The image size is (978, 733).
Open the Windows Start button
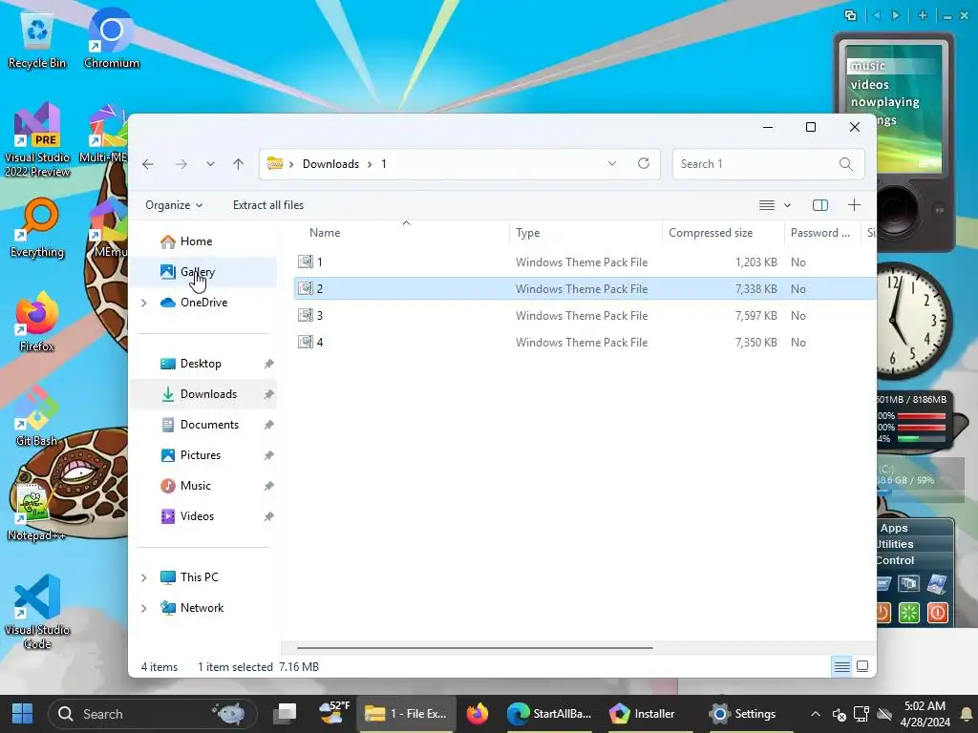(23, 714)
